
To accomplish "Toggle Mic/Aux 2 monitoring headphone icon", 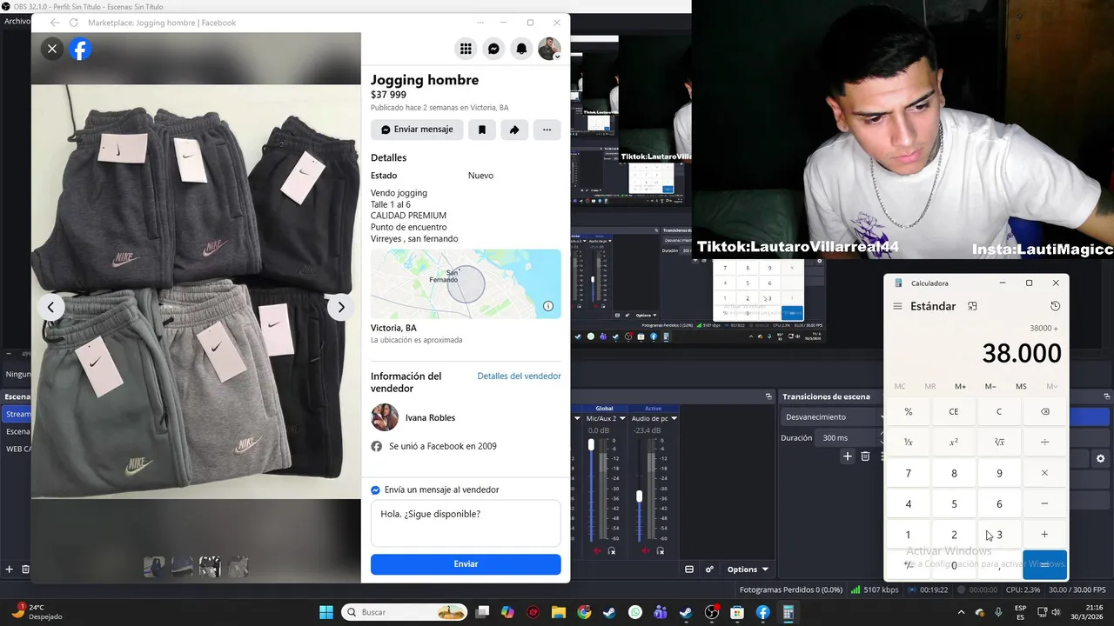I will pos(612,551).
